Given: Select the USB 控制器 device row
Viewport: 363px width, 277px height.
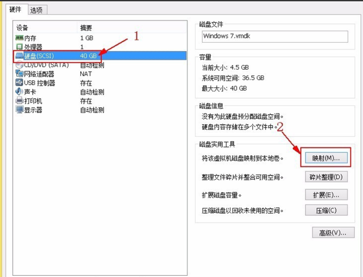Looking at the screenshot, I should (x=100, y=83).
